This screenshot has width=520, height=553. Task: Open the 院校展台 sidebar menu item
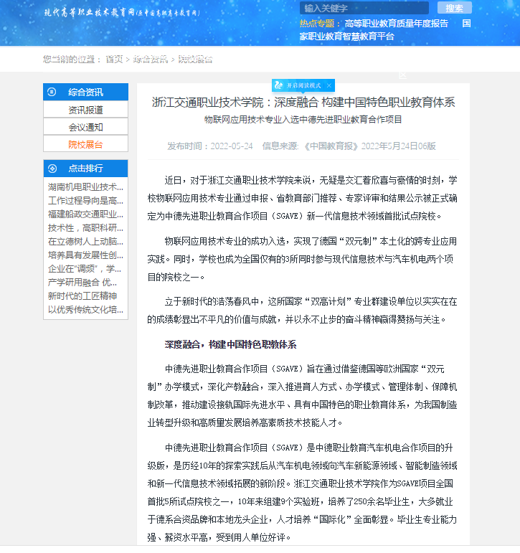(85, 144)
